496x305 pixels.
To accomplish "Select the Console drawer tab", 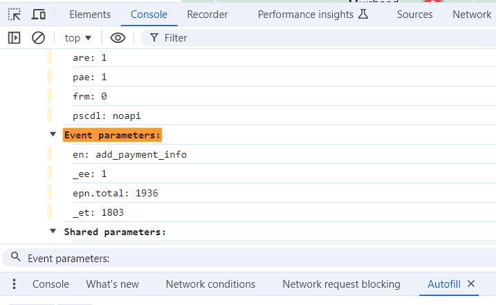I will [50, 284].
